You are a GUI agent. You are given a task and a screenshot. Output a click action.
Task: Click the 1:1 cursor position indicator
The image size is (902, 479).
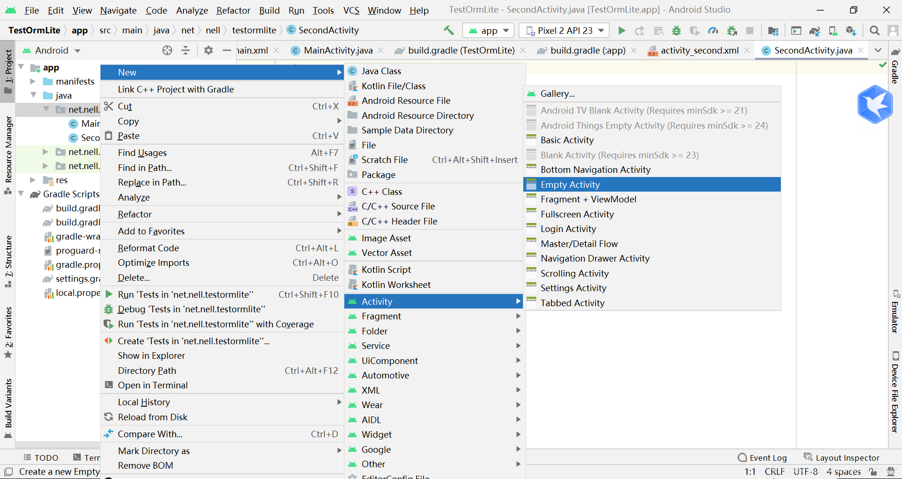[750, 471]
